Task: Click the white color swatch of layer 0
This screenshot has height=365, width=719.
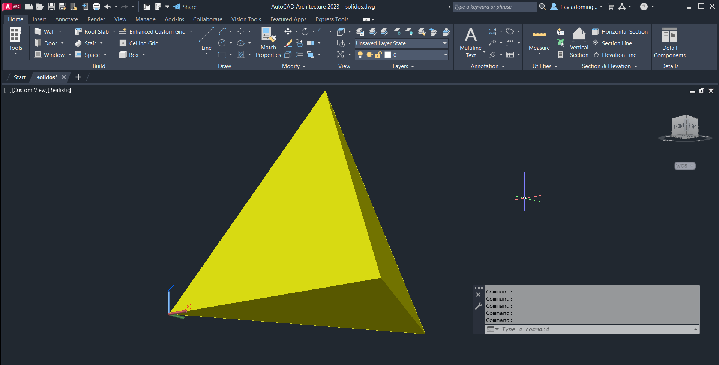Action: tap(388, 55)
